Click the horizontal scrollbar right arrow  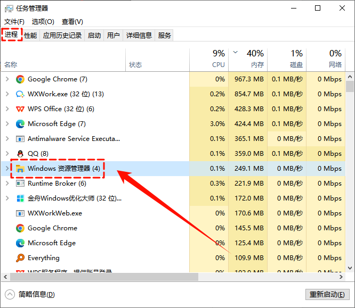[x=341, y=277]
